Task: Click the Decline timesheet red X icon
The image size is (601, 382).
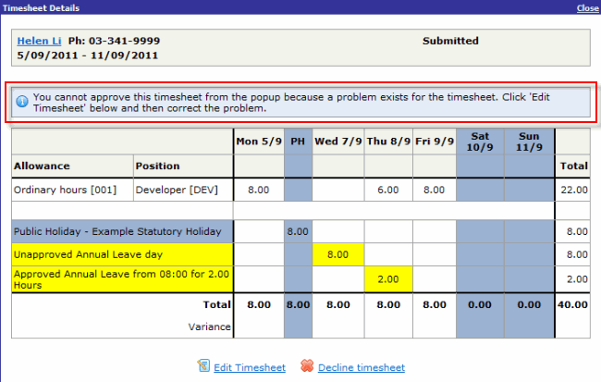Action: pyautogui.click(x=308, y=367)
